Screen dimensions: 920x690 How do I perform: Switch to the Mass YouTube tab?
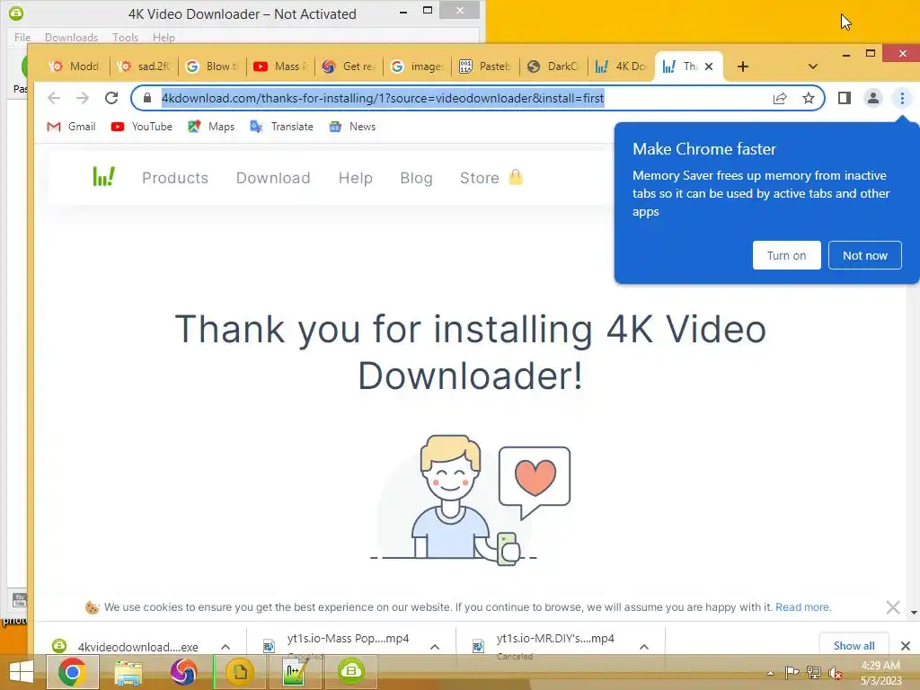point(281,66)
